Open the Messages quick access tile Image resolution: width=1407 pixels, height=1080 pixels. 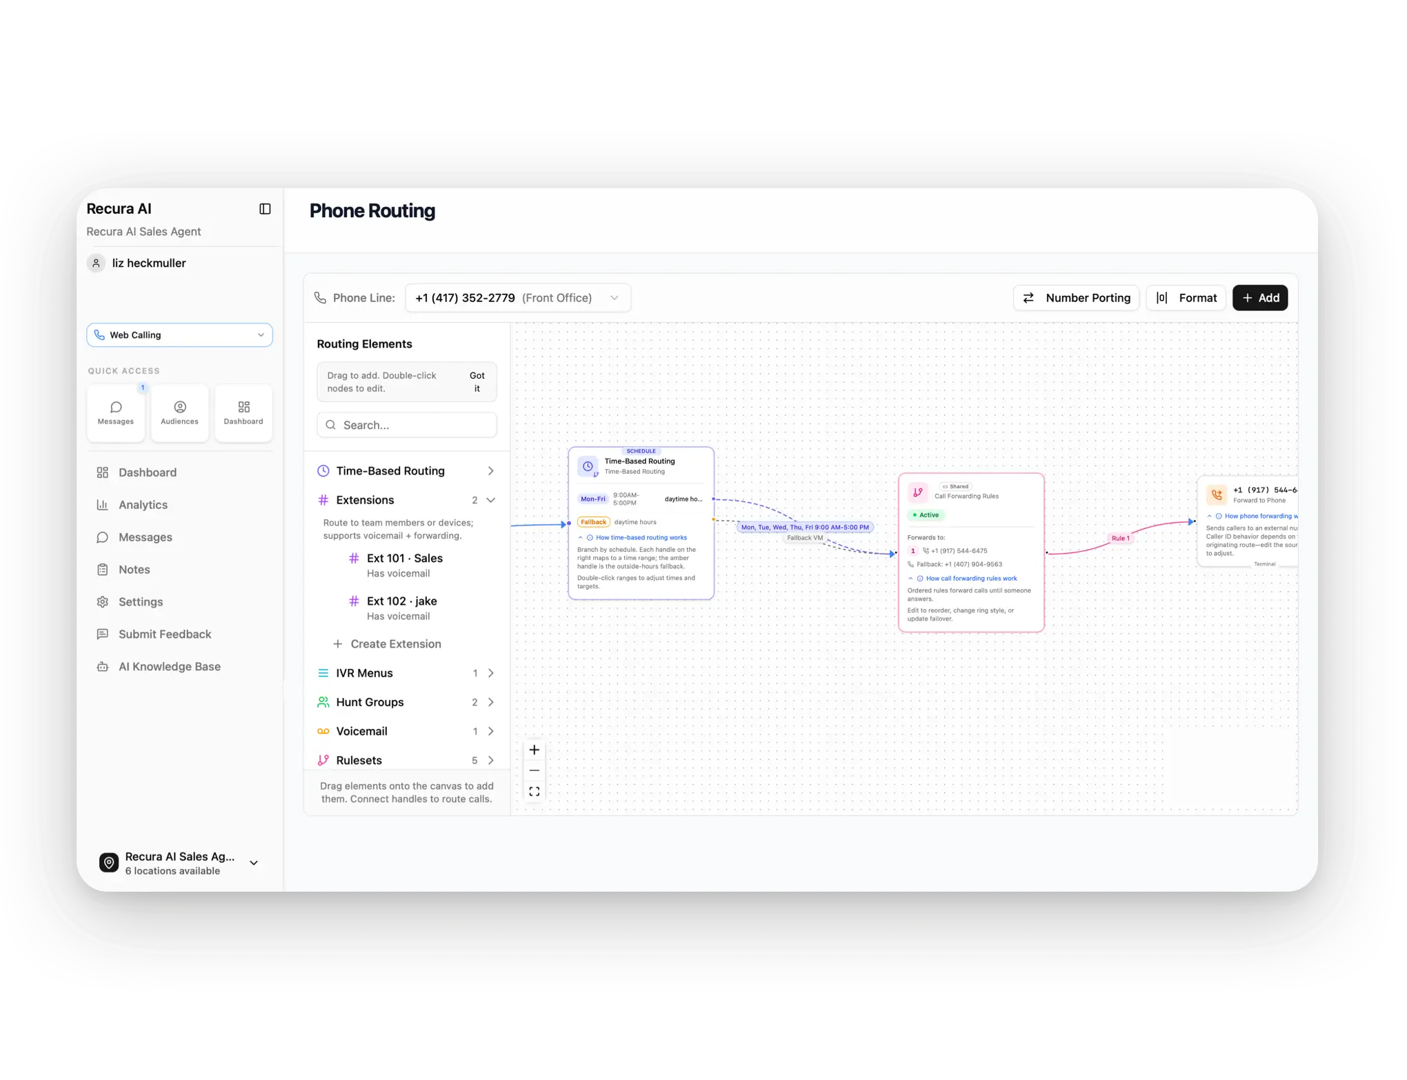click(116, 412)
